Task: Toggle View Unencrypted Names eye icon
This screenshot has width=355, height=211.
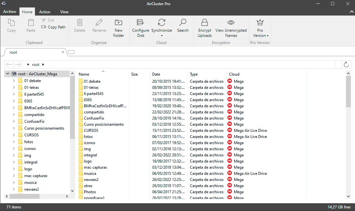Action: coord(231,22)
